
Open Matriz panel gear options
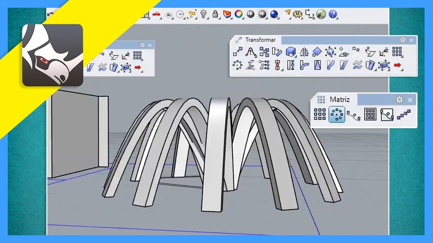400,100
